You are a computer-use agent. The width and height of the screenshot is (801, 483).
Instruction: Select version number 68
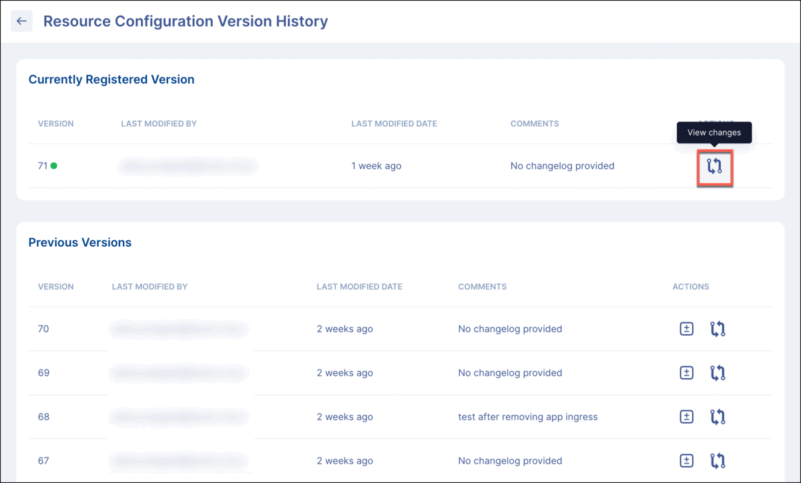click(43, 417)
